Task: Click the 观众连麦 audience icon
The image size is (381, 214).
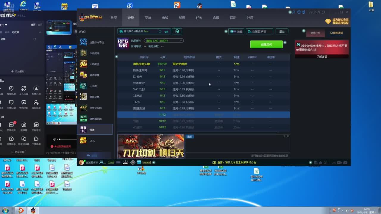Action: [36, 104]
